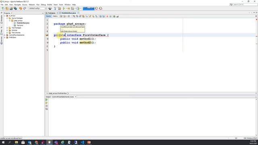Select the ControlFlowStatements project
This screenshot has width=258, height=145.
17,35
